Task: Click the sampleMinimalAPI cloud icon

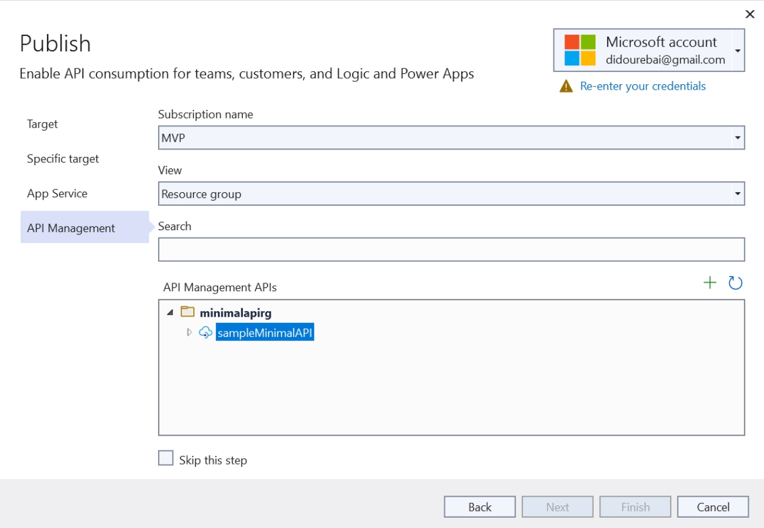Action: pos(206,333)
